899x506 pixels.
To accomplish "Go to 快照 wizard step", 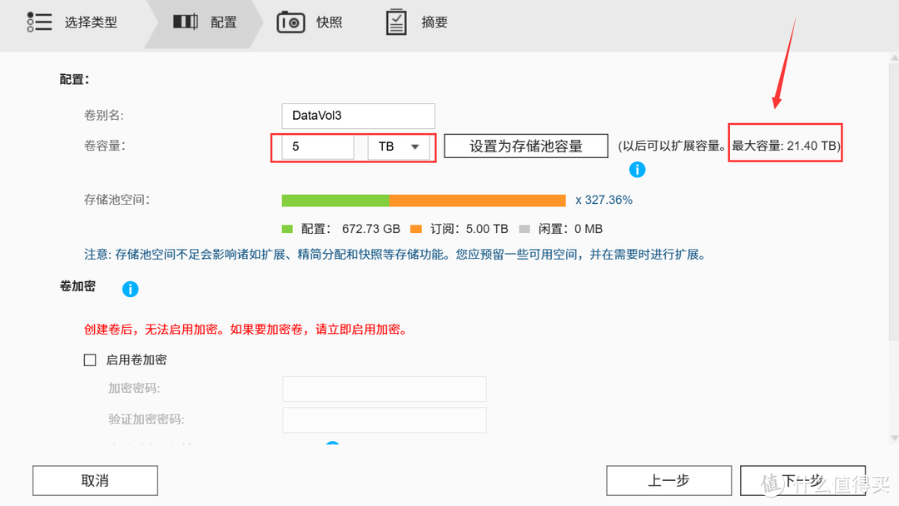I will coord(329,22).
